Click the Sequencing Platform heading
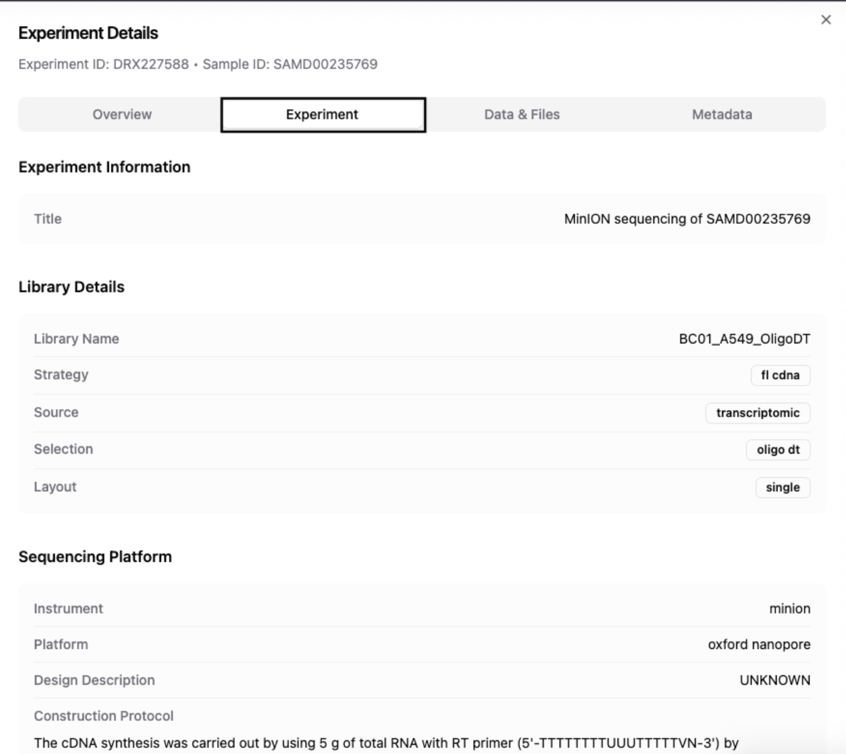The width and height of the screenshot is (846, 754). click(95, 557)
